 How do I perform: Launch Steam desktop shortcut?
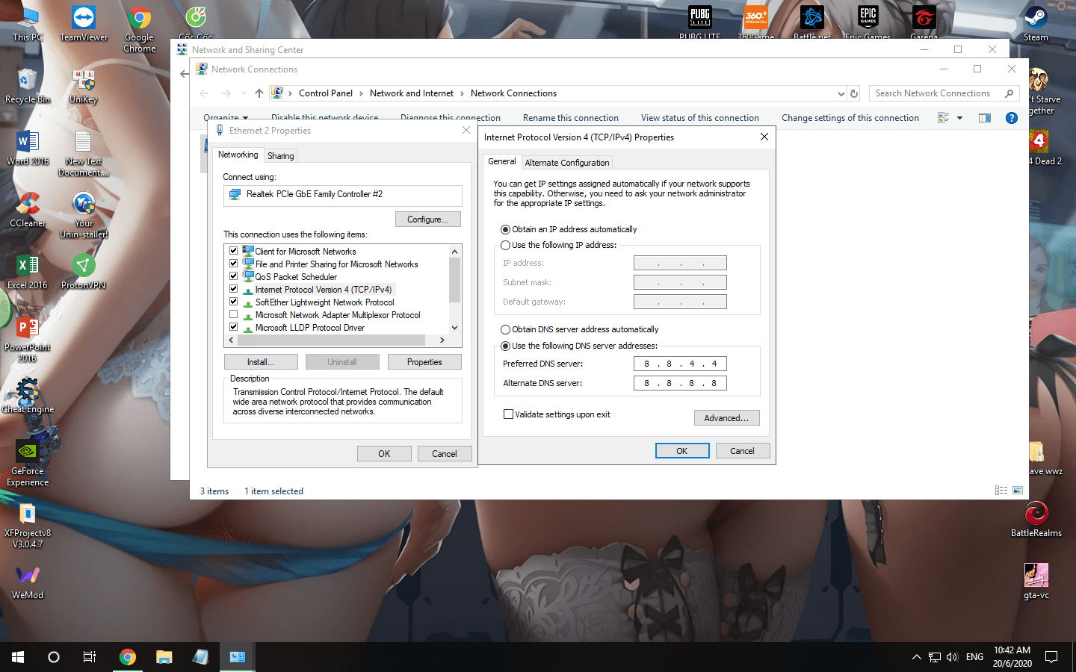(1036, 23)
